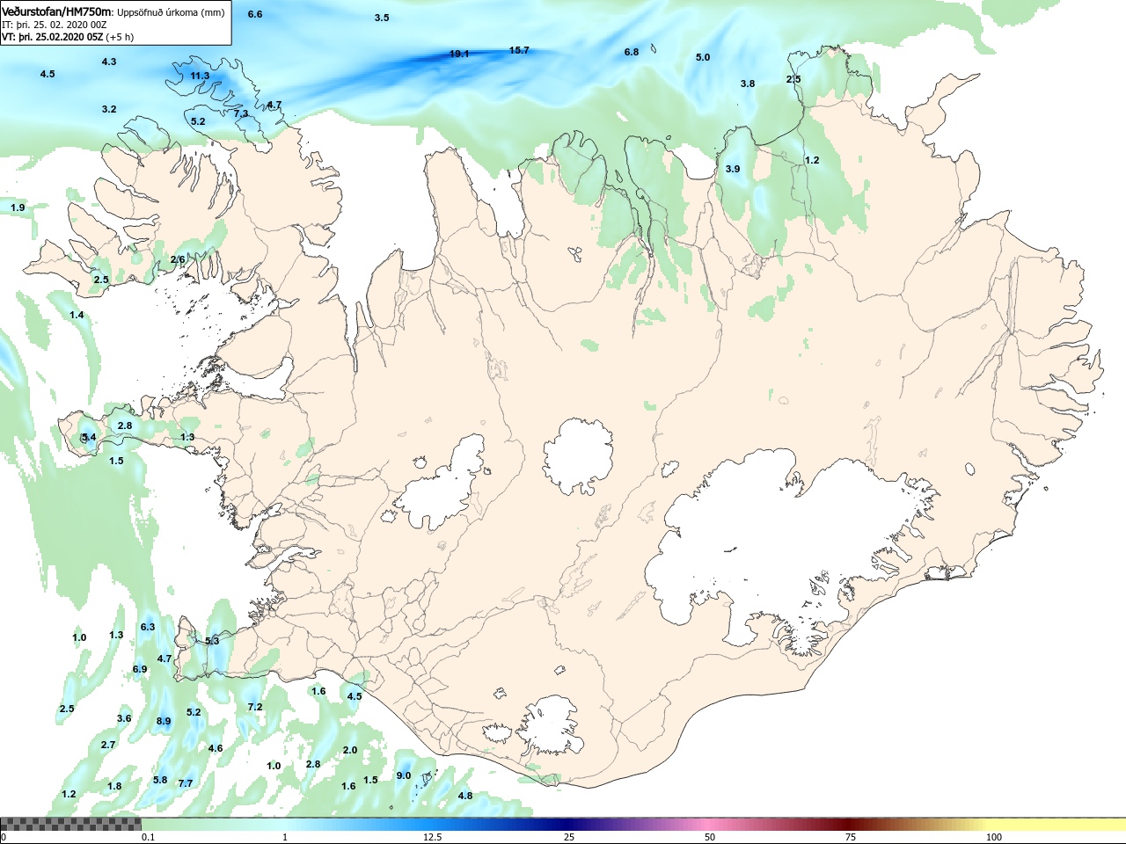Click the 1.8 precipitation label
The image size is (1126, 844).
[x=114, y=786]
